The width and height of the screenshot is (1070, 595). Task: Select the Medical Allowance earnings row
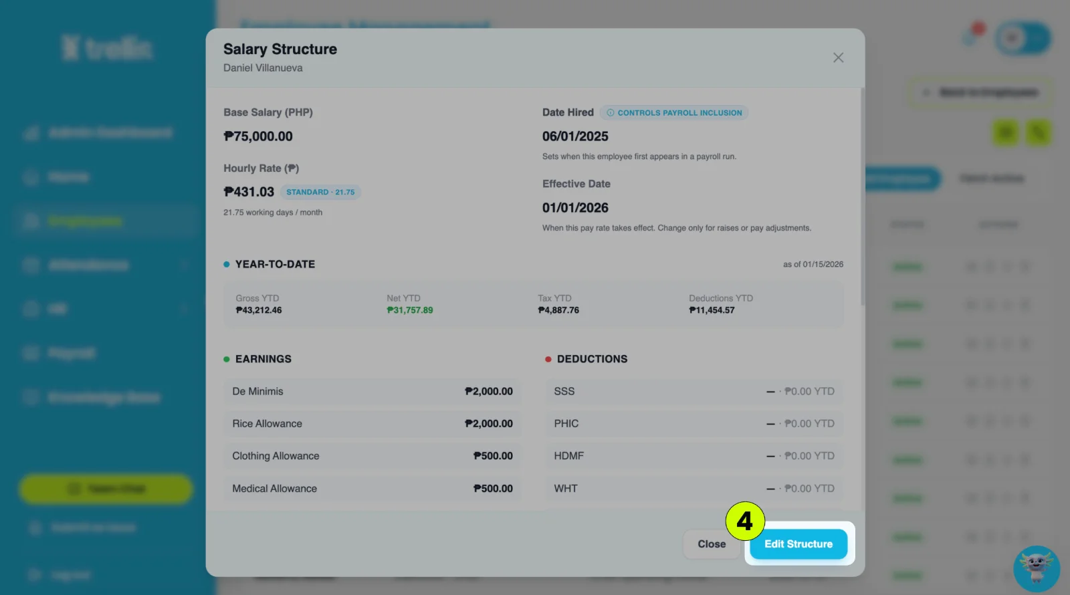372,489
